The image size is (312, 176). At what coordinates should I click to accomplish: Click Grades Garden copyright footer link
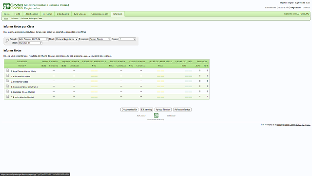297,125
